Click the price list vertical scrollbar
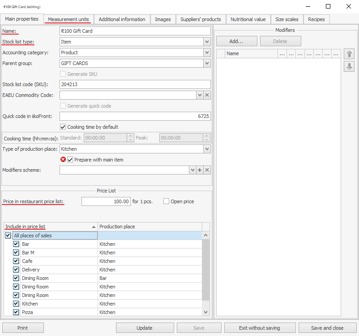Image resolution: width=359 pixels, height=336 pixels. [206, 274]
